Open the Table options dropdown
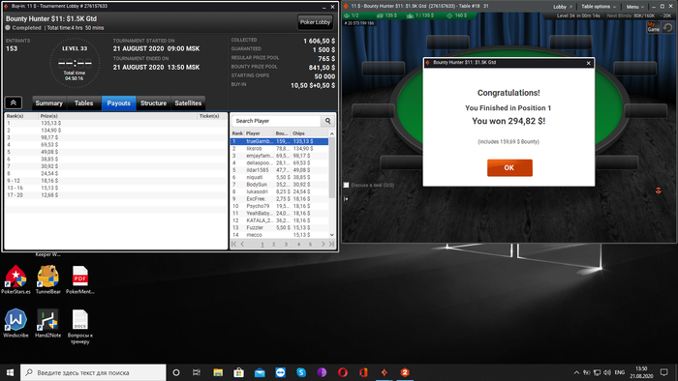Viewport: 678px width, 381px height. click(599, 7)
